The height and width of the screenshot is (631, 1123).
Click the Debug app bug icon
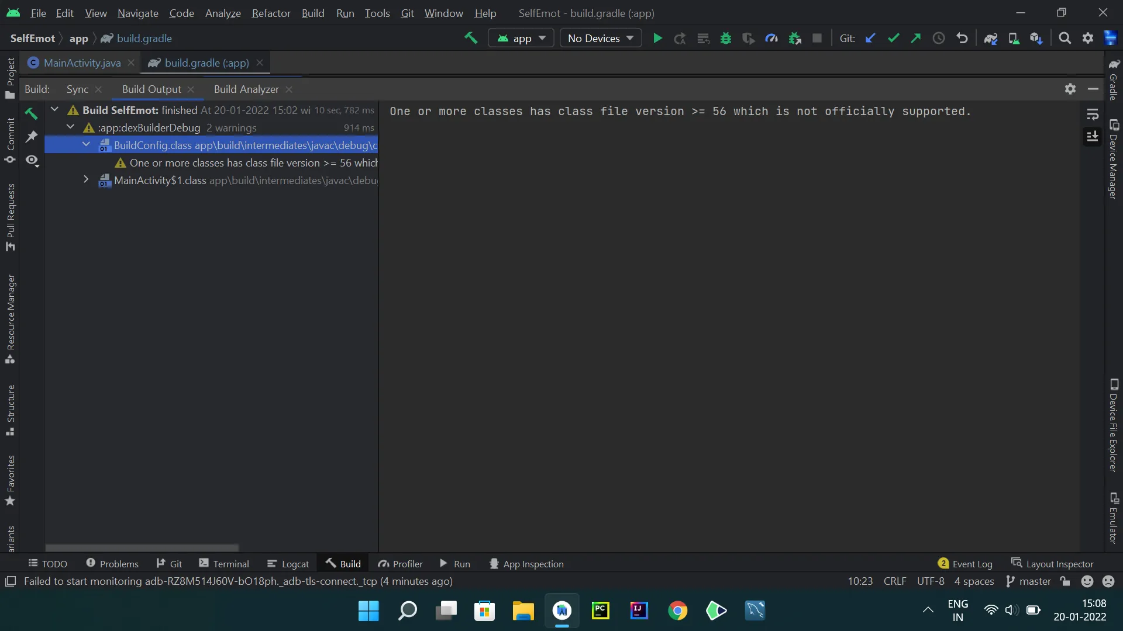[x=726, y=39]
